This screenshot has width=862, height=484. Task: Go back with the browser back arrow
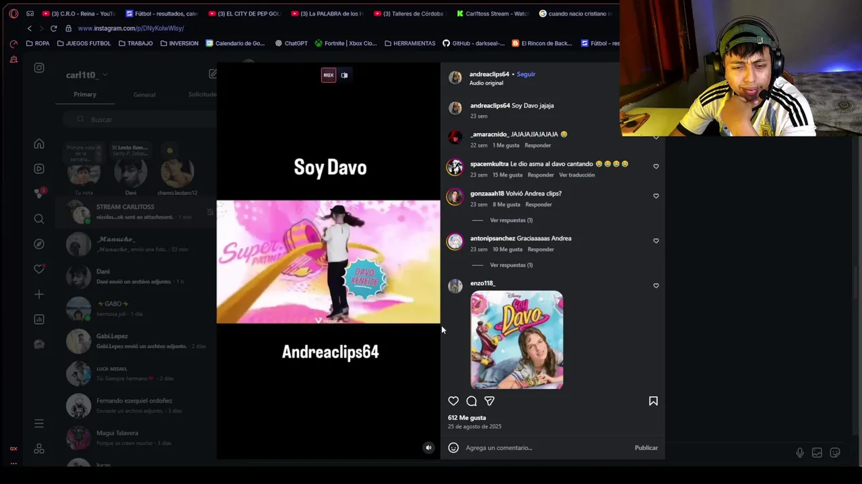[x=30, y=28]
